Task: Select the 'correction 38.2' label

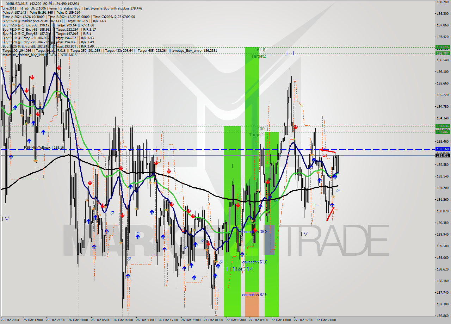Action: tap(255, 232)
